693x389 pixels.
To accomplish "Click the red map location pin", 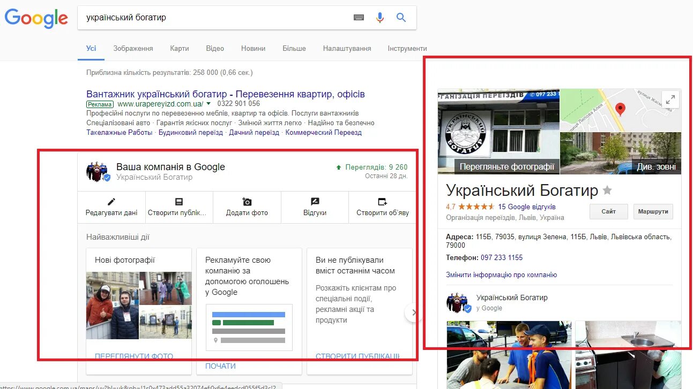I will pos(620,110).
